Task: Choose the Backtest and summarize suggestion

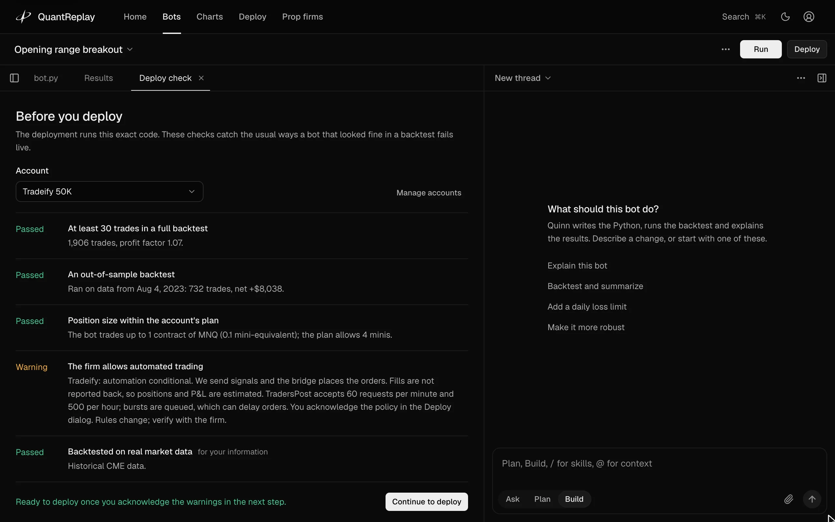Action: pyautogui.click(x=595, y=286)
